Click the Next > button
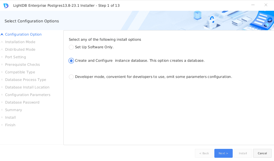This screenshot has height=161, width=274. (223, 153)
